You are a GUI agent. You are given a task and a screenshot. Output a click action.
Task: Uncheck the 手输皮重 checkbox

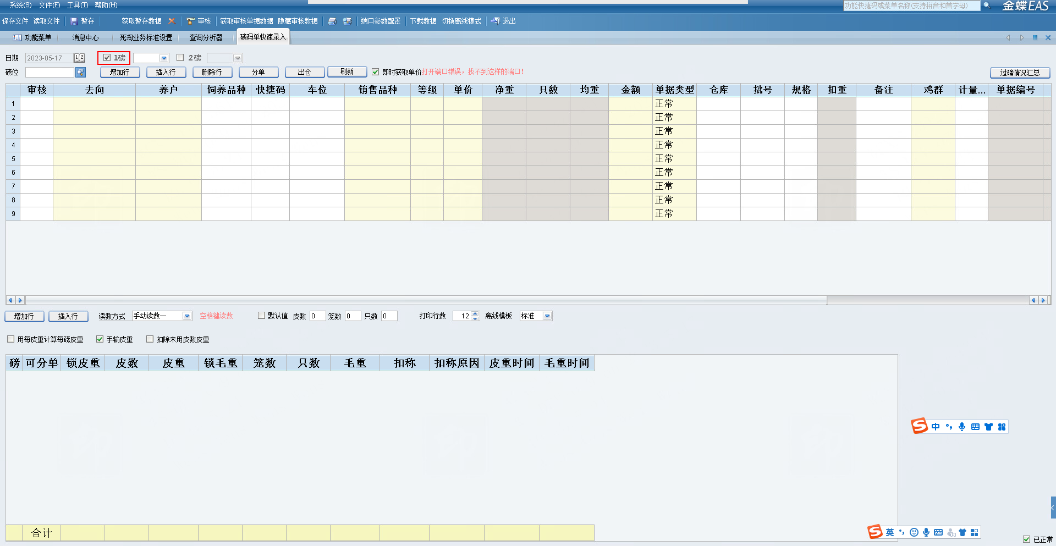[100, 339]
